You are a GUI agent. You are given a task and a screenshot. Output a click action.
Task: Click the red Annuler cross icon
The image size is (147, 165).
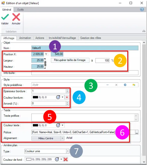[16, 17]
